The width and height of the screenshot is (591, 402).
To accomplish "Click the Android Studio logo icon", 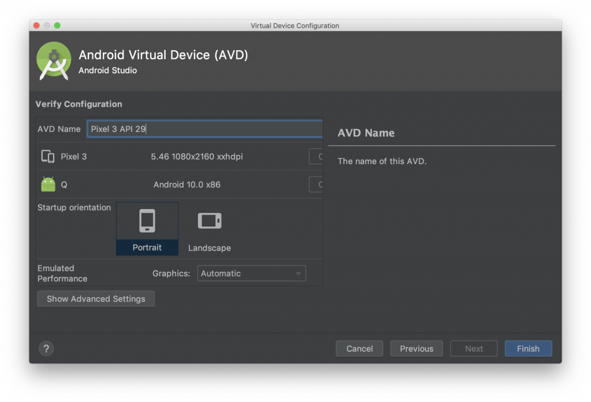I will tap(54, 60).
